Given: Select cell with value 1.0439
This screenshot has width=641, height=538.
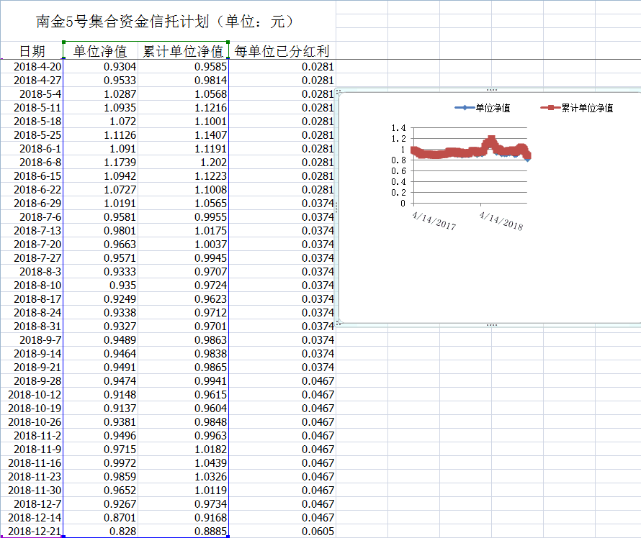Looking at the screenshot, I should click(183, 463).
